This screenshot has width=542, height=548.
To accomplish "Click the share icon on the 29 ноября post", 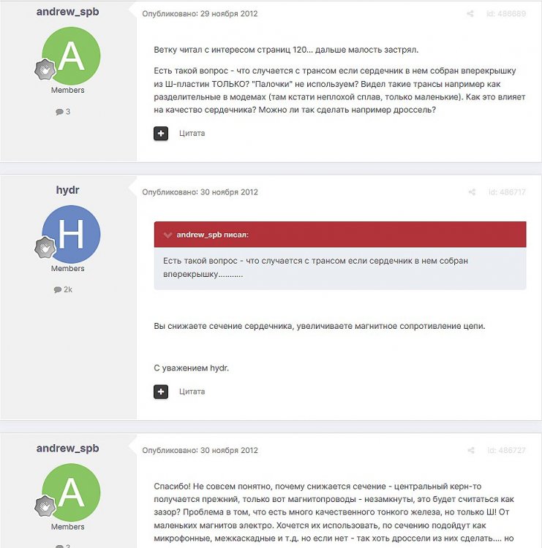I will [x=470, y=14].
